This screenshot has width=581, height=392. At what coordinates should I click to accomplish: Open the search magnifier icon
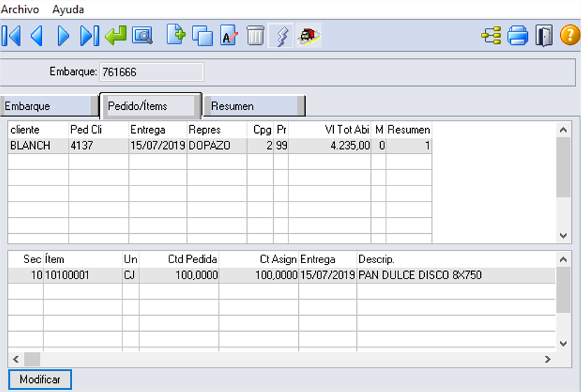pos(142,36)
